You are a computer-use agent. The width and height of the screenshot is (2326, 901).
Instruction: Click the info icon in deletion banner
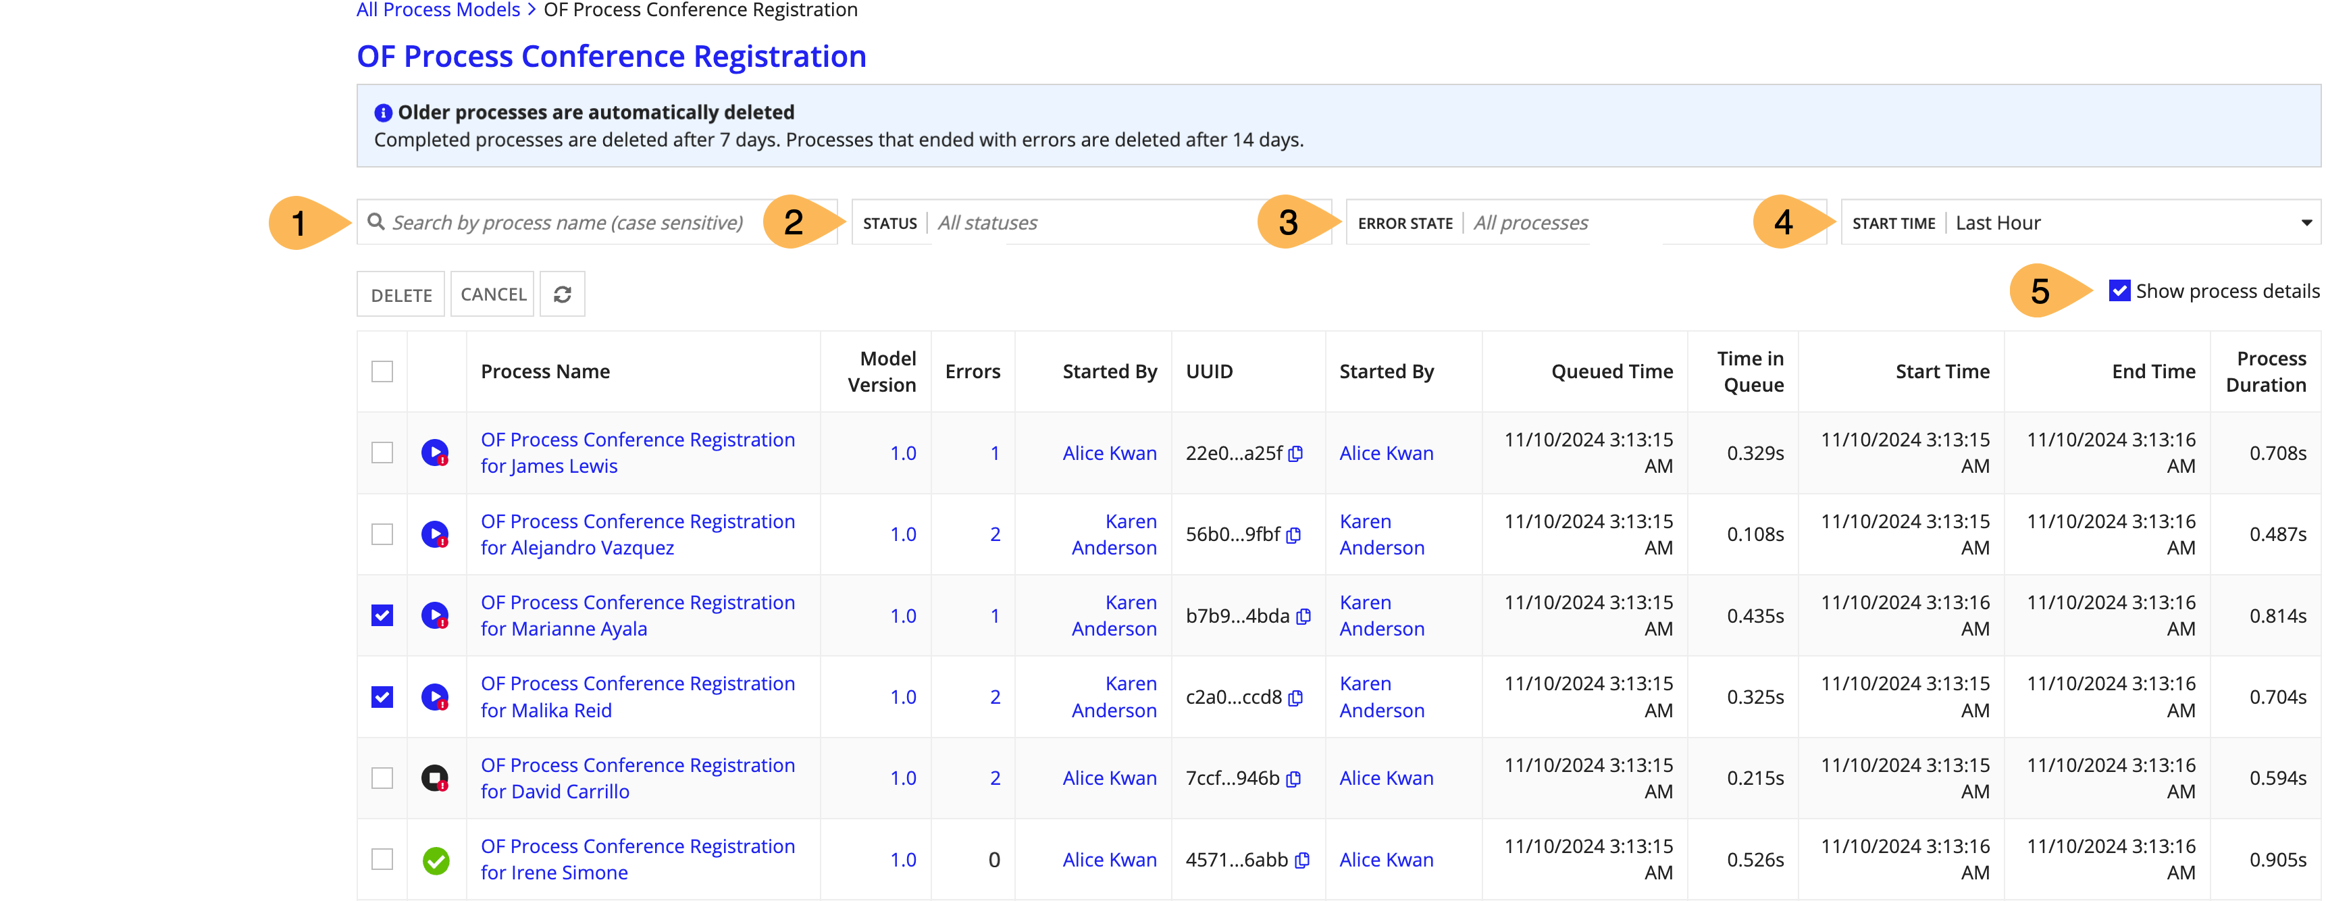point(383,113)
